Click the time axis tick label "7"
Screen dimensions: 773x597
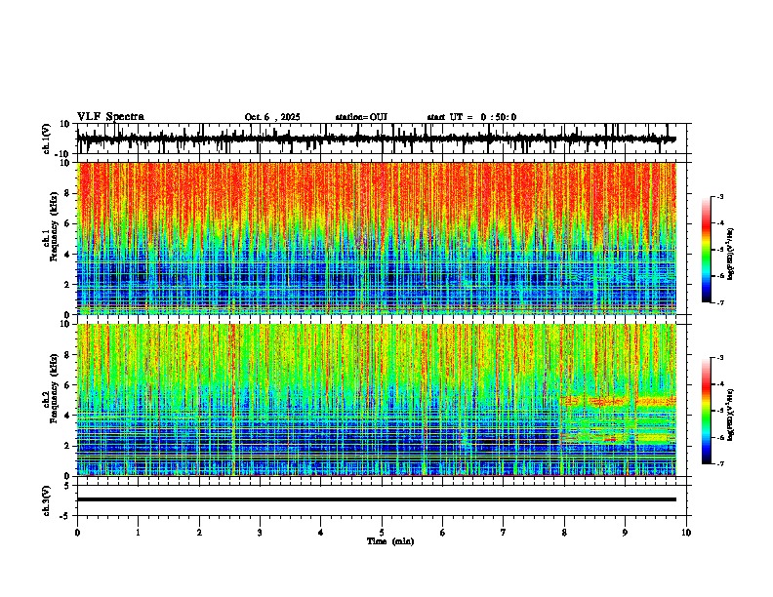click(504, 533)
